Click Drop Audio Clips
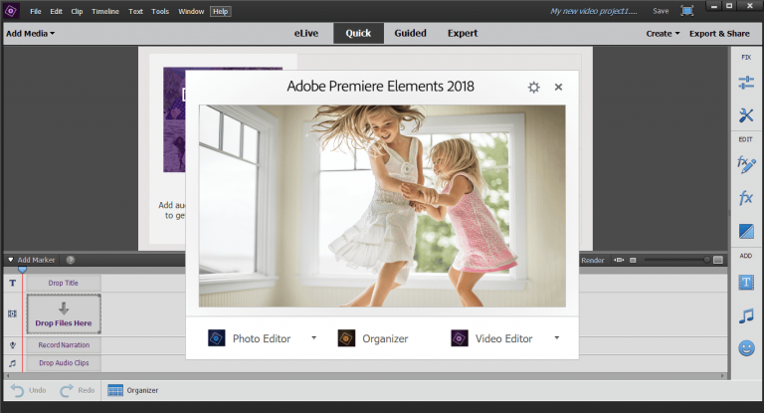Screen dimensions: 764x413 [64, 363]
